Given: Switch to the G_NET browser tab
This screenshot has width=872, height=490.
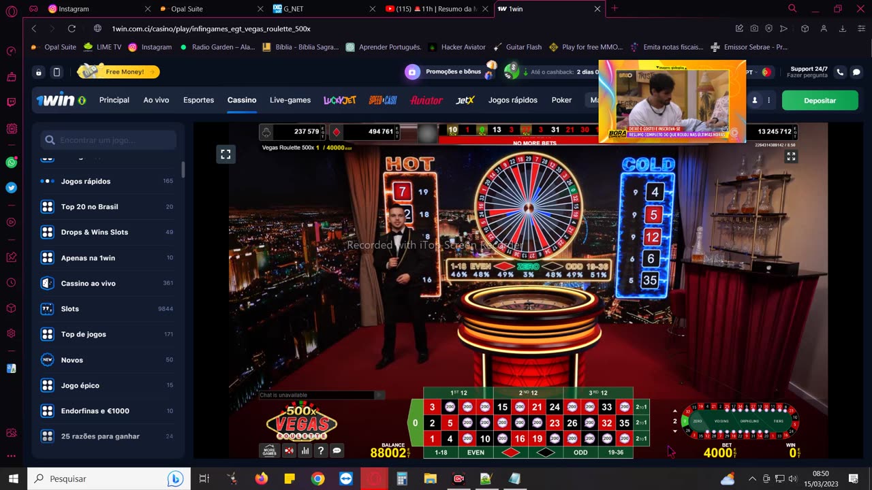Looking at the screenshot, I should click(x=324, y=9).
